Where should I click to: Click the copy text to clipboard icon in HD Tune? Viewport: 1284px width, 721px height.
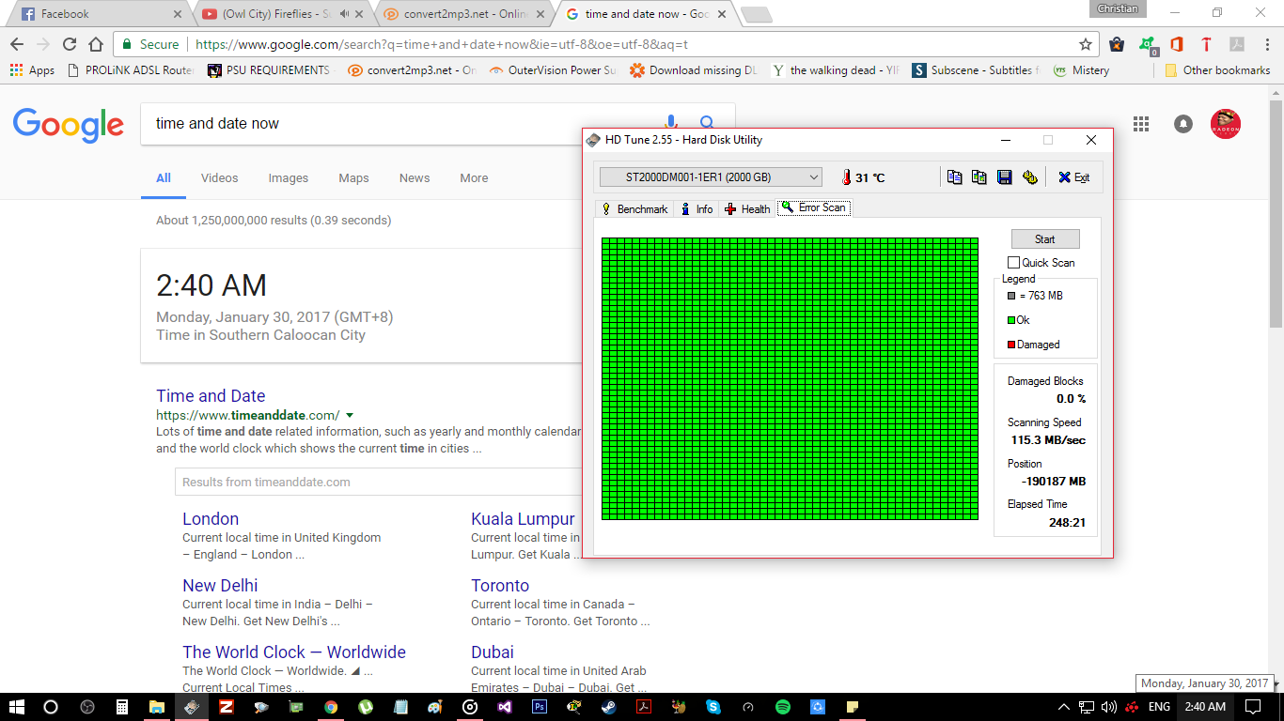click(954, 177)
